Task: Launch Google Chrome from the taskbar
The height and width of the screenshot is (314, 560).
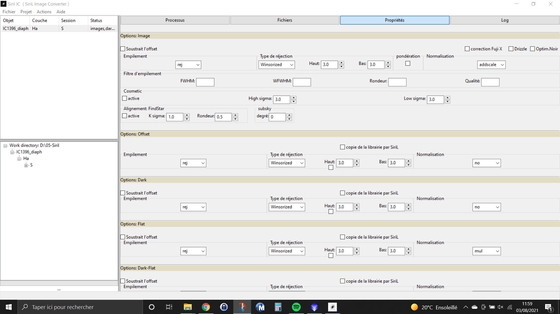Action: tap(206, 307)
